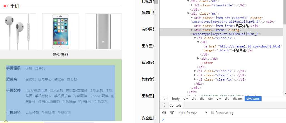286x123 pixels.
Task: Click the 热卖爆品 label under products
Action: click(61, 54)
